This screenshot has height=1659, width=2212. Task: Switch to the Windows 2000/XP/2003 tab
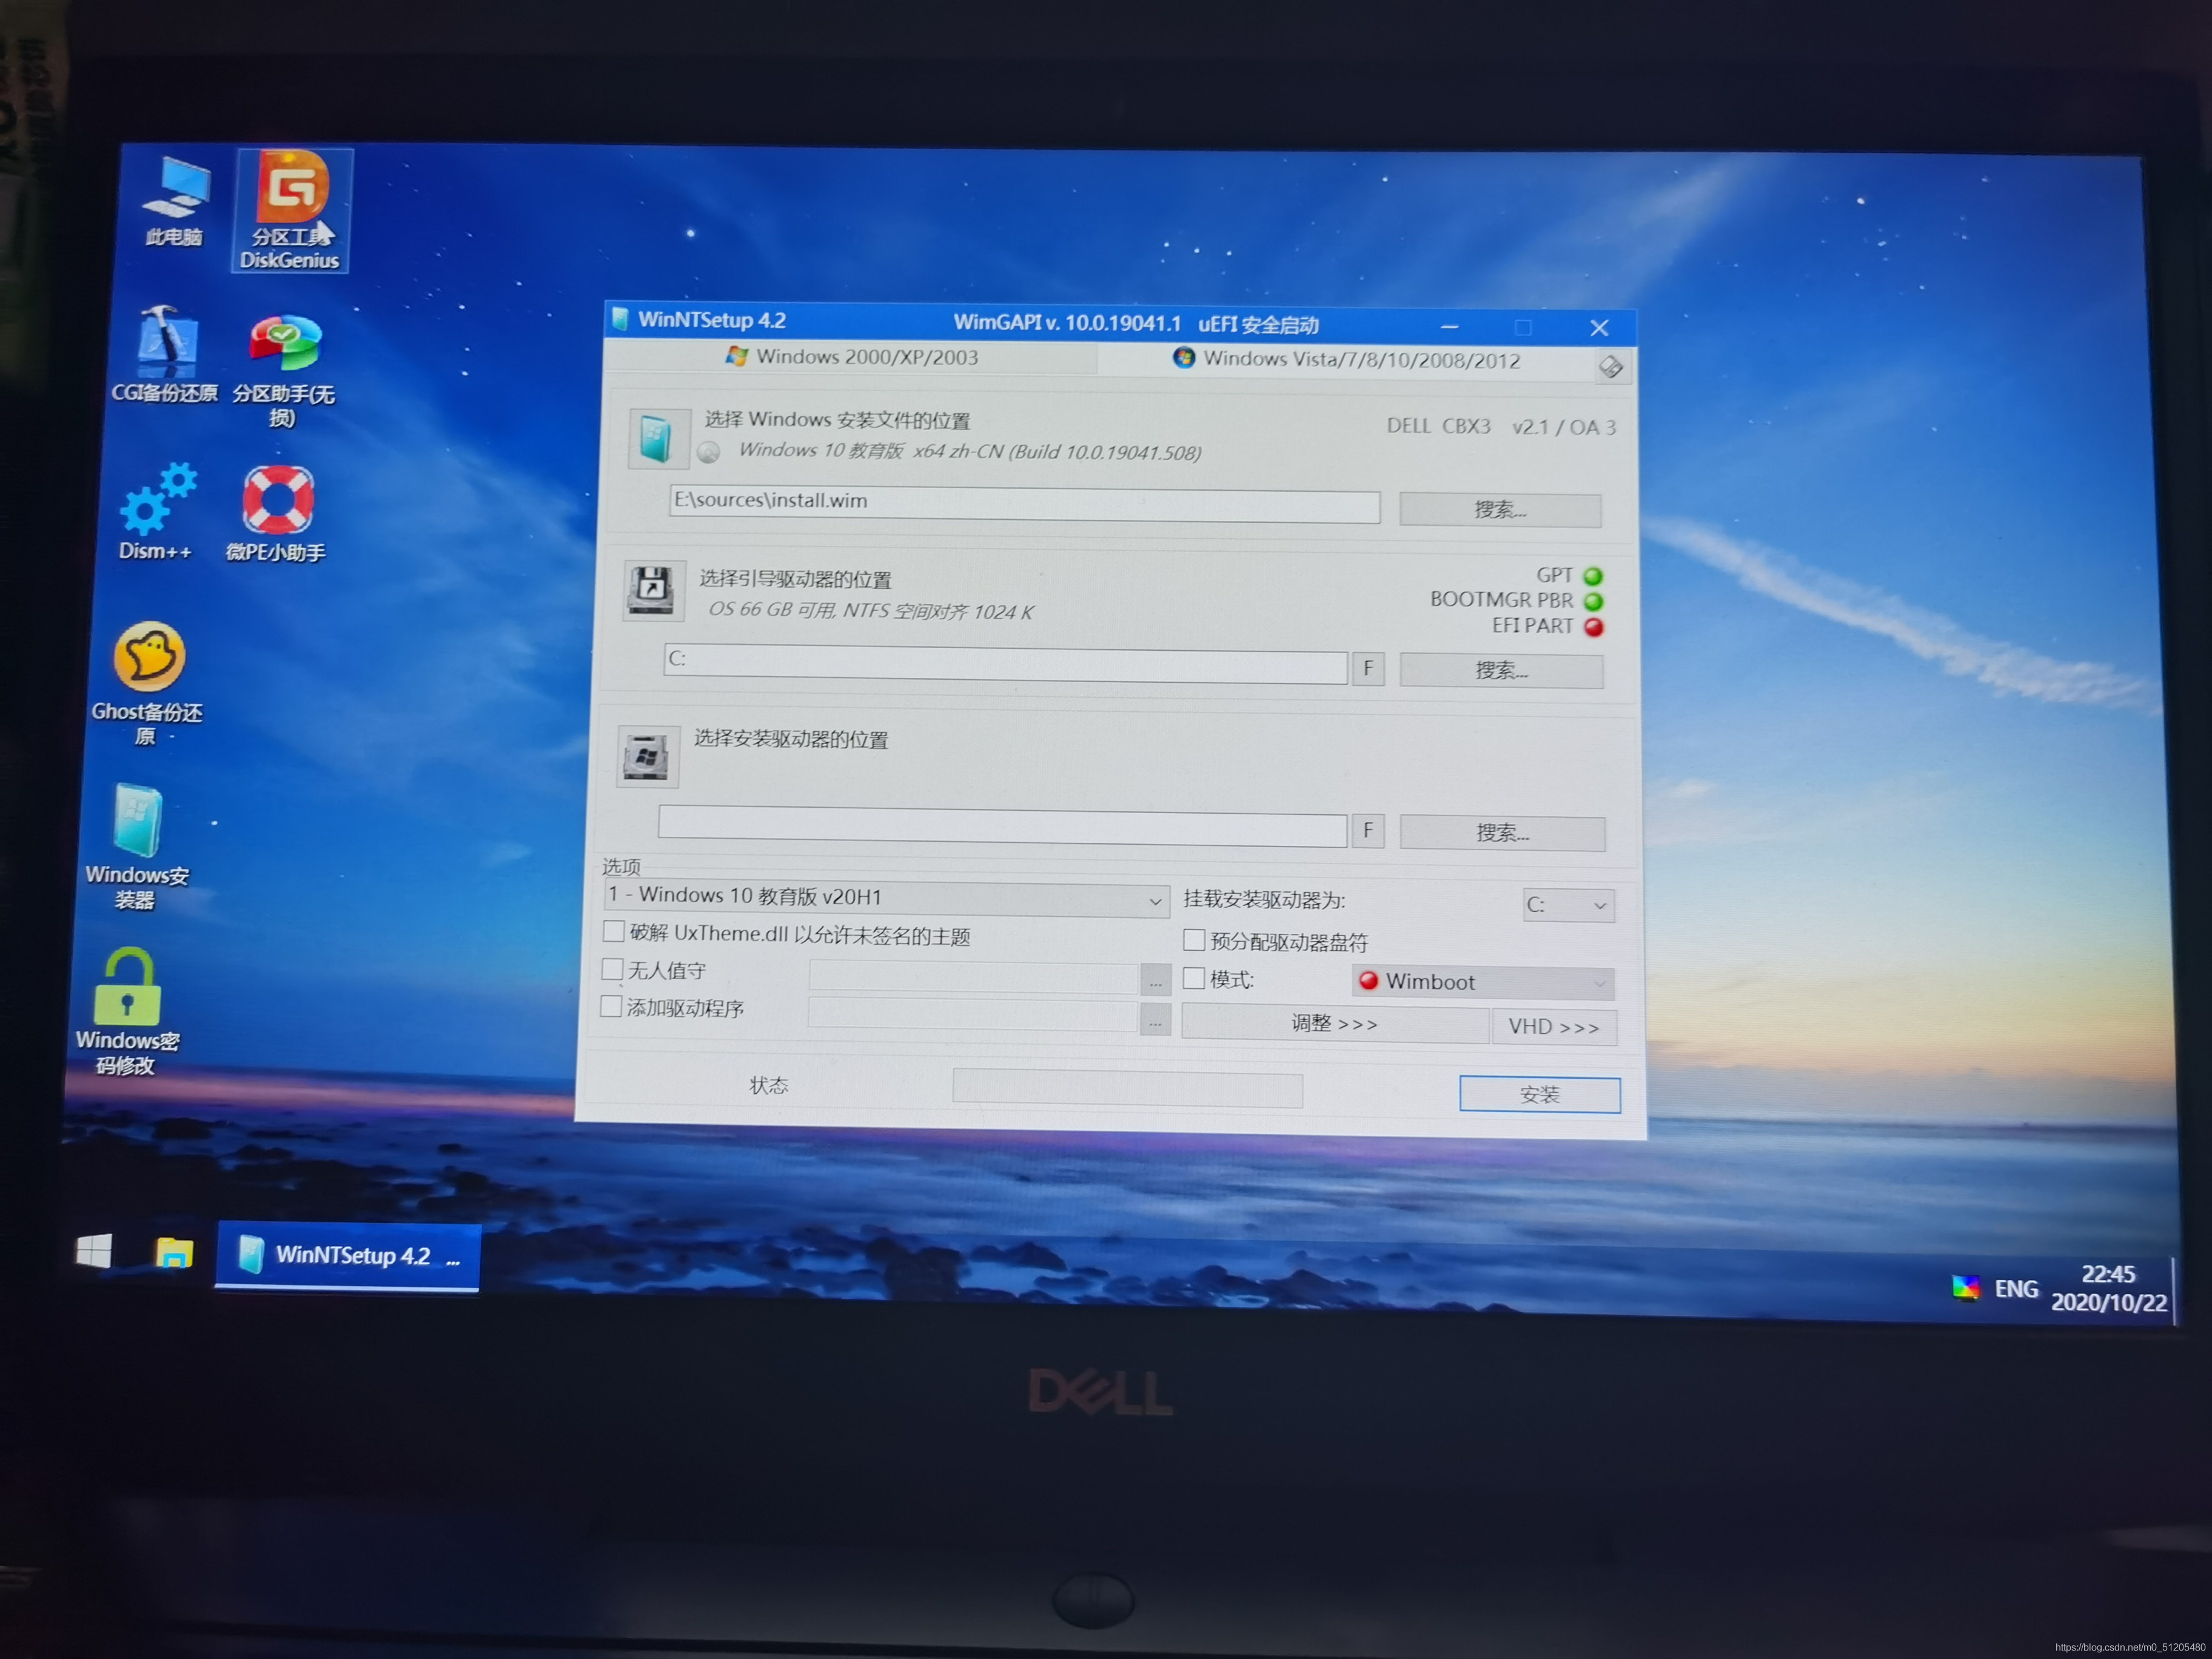pyautogui.click(x=851, y=356)
